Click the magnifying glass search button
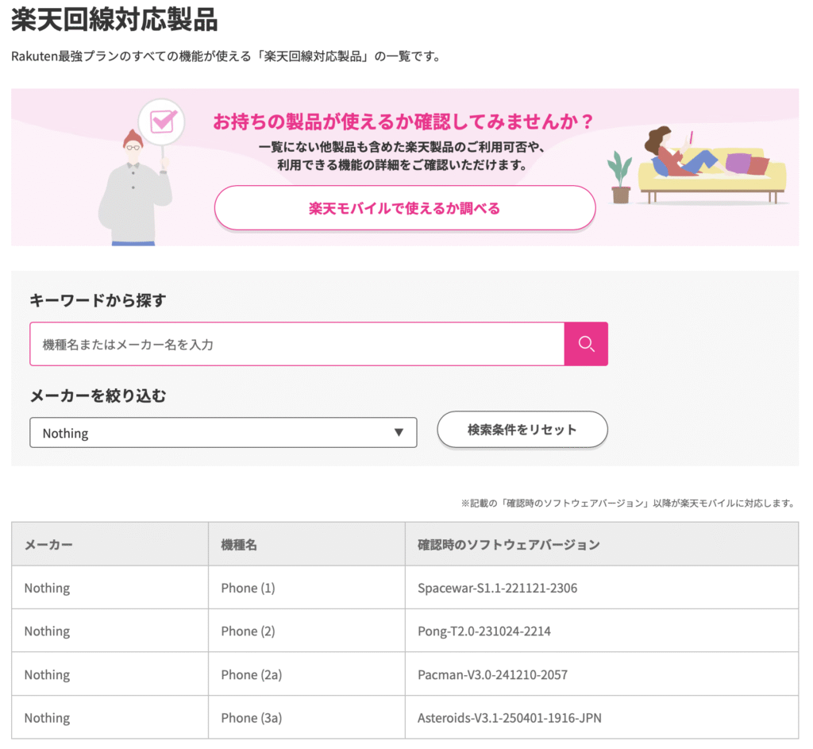This screenshot has width=813, height=749. [586, 344]
